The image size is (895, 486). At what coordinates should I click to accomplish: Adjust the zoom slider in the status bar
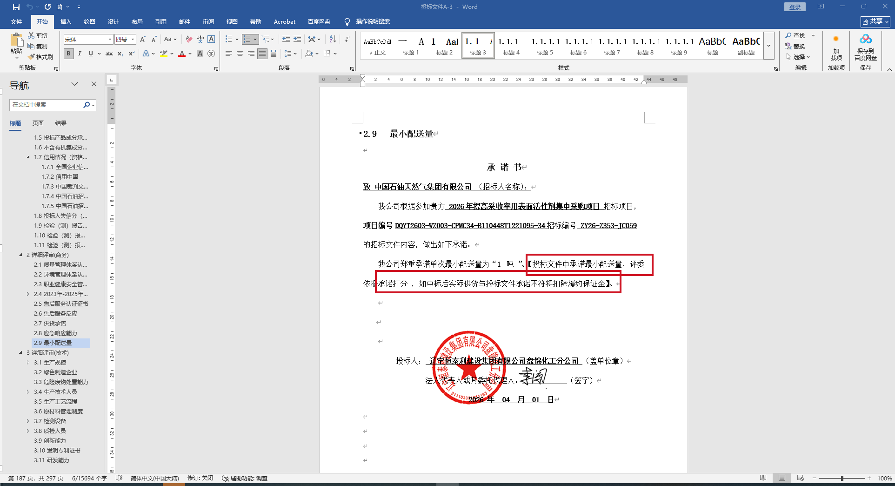coord(842,478)
